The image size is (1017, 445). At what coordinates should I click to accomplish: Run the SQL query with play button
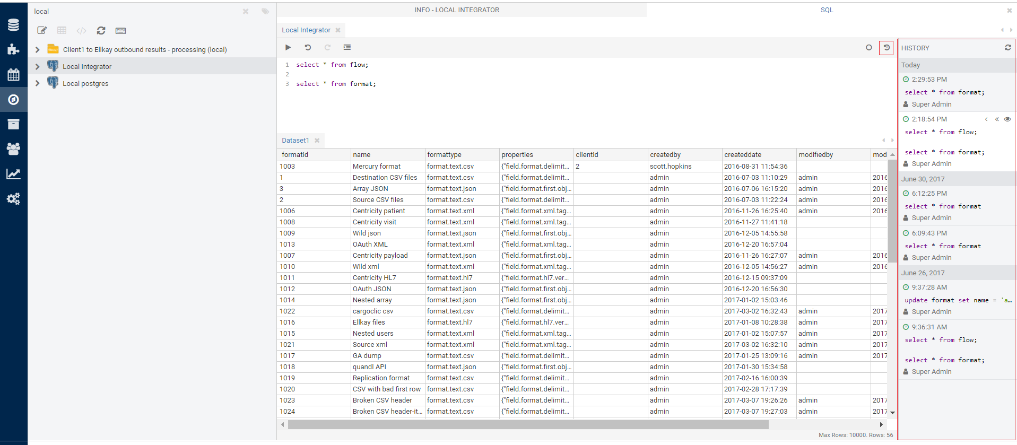tap(288, 47)
